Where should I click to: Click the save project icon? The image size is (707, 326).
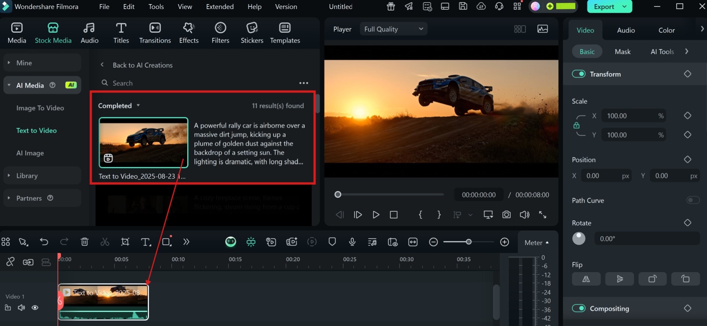[x=463, y=6]
